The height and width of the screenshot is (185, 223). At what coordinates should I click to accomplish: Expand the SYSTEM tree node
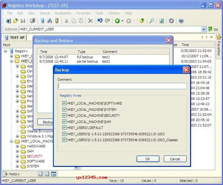click(x=17, y=166)
